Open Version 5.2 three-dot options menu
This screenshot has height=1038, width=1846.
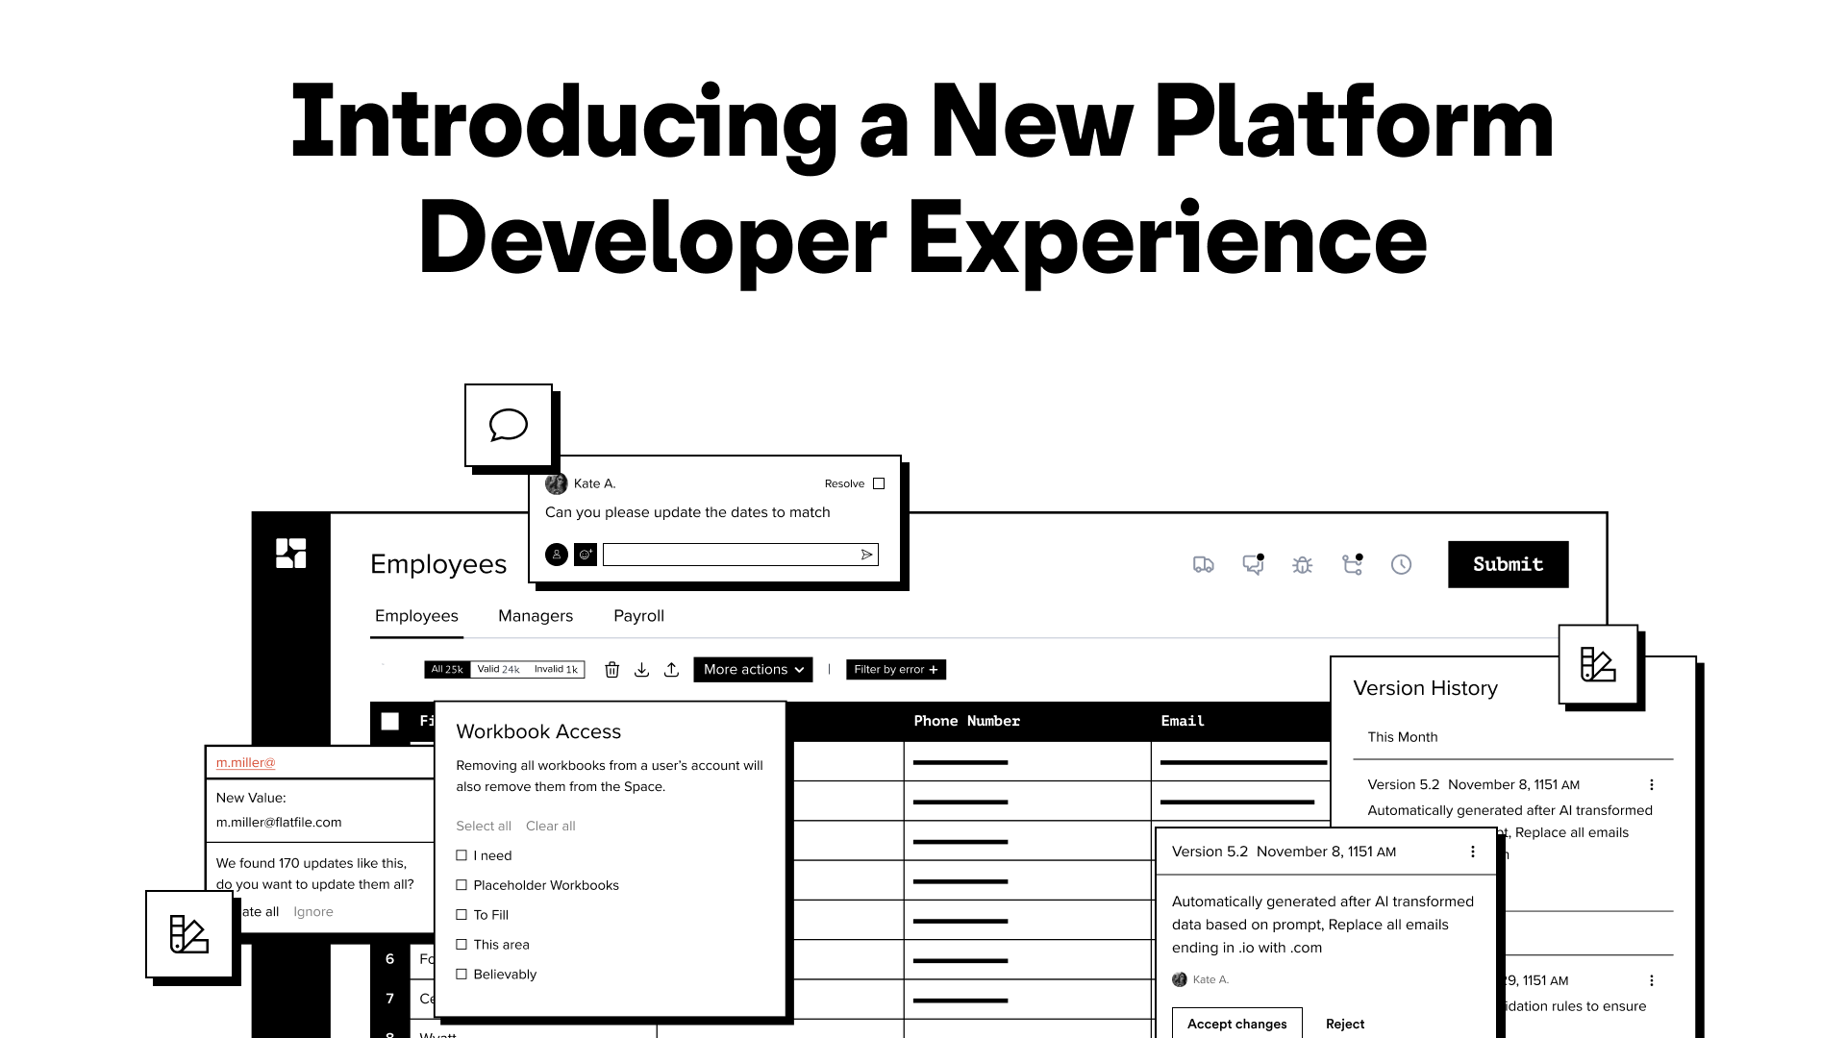click(1472, 852)
